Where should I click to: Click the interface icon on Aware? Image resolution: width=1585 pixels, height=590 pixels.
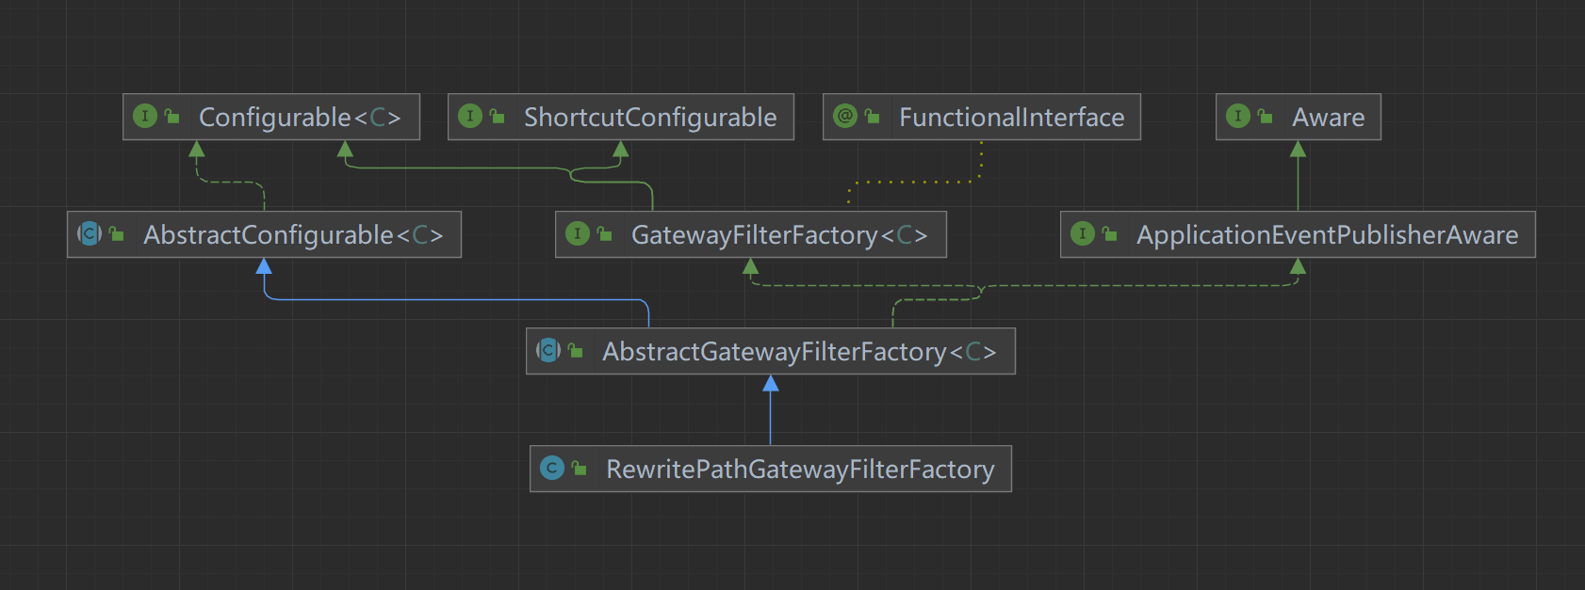[1238, 117]
